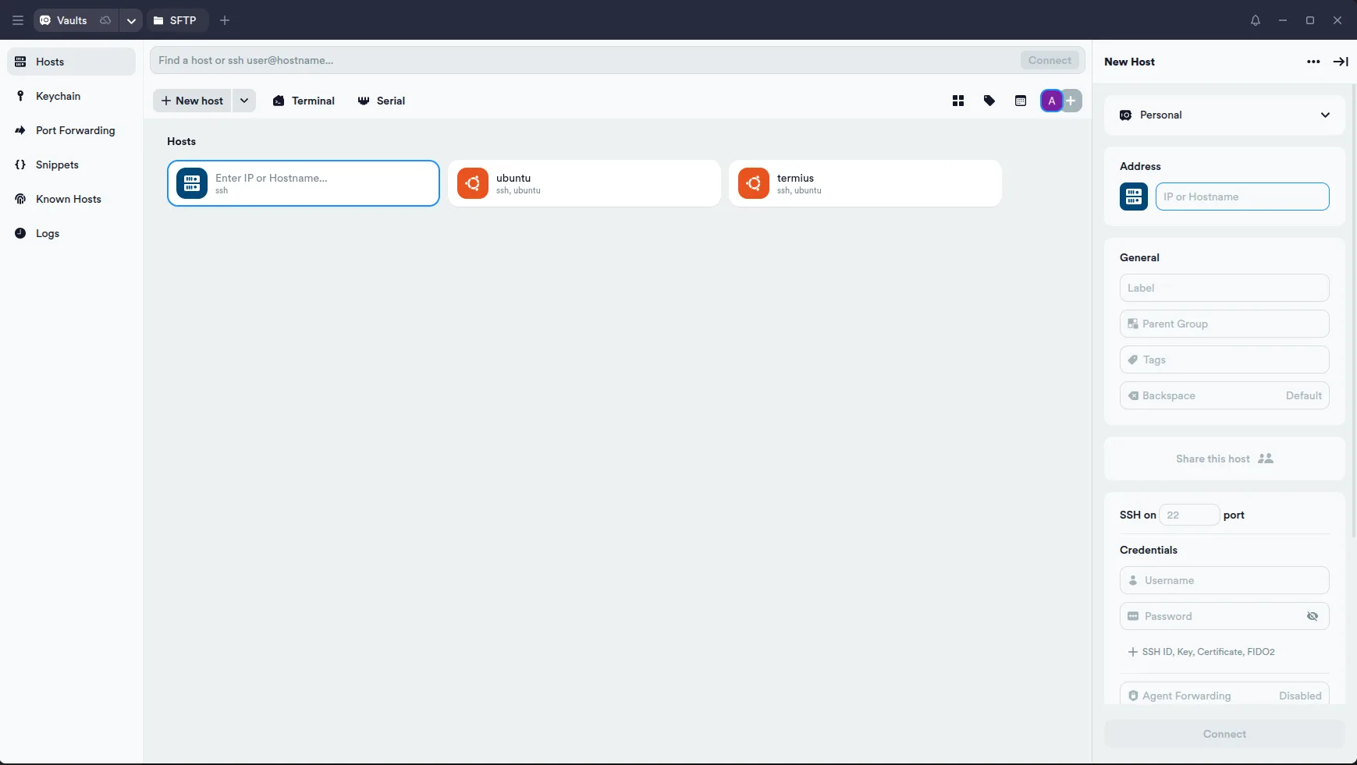Viewport: 1357px width, 765px height.
Task: Open a local Terminal
Action: 304,101
